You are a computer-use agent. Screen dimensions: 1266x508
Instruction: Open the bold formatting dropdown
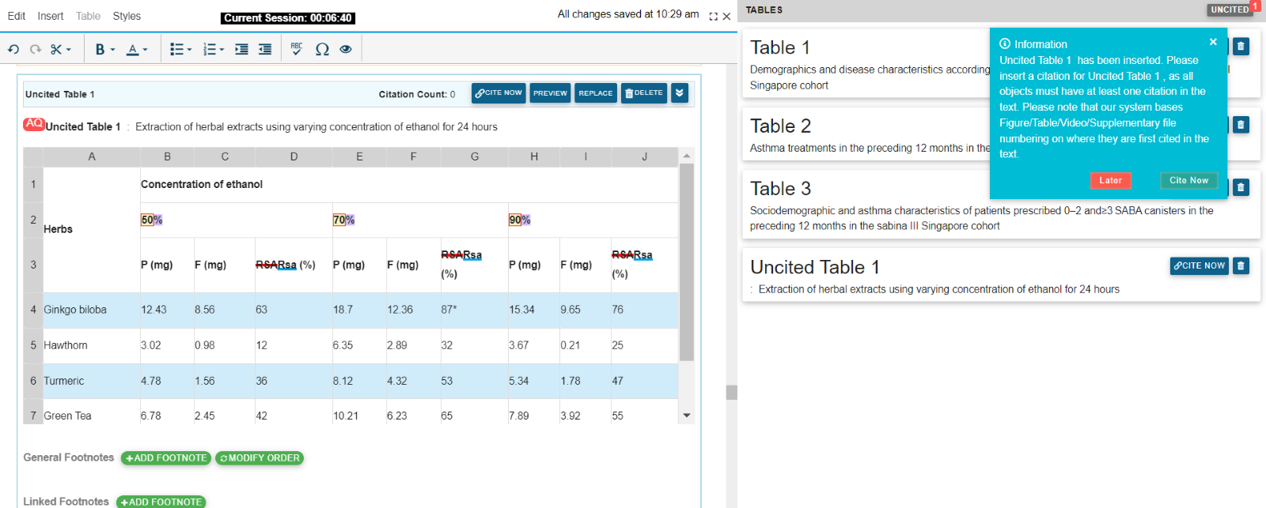click(105, 49)
